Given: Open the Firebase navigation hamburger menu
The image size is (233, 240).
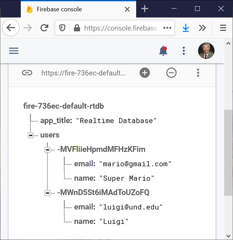Looking at the screenshot, I should click(x=14, y=51).
